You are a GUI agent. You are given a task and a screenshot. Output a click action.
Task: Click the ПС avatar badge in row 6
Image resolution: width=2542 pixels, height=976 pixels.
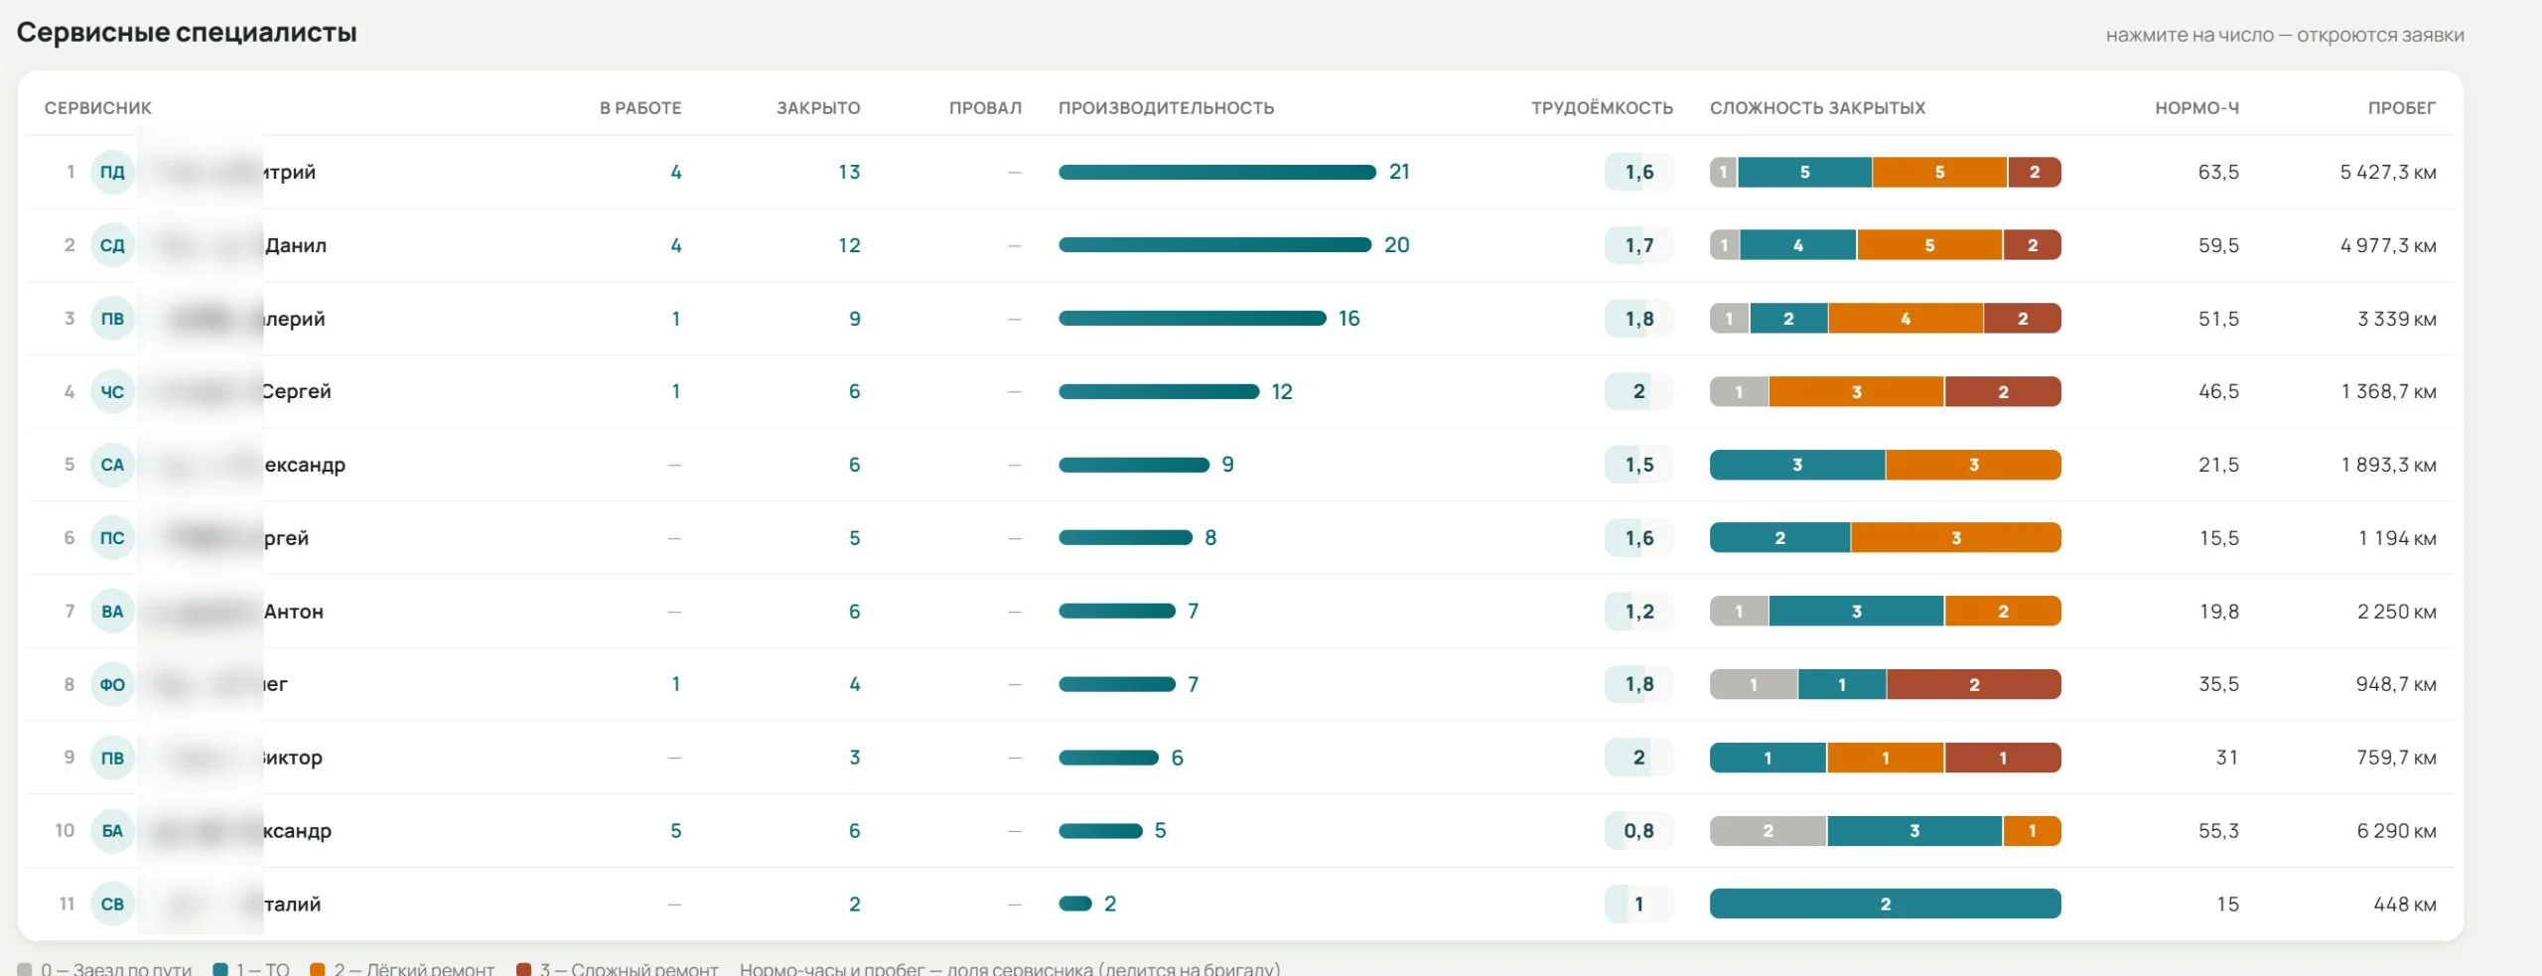(x=112, y=538)
